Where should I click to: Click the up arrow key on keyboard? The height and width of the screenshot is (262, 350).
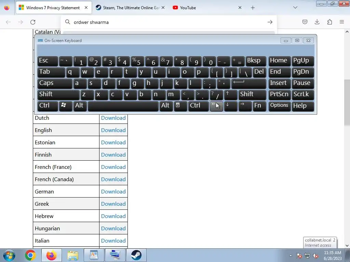[231, 95]
